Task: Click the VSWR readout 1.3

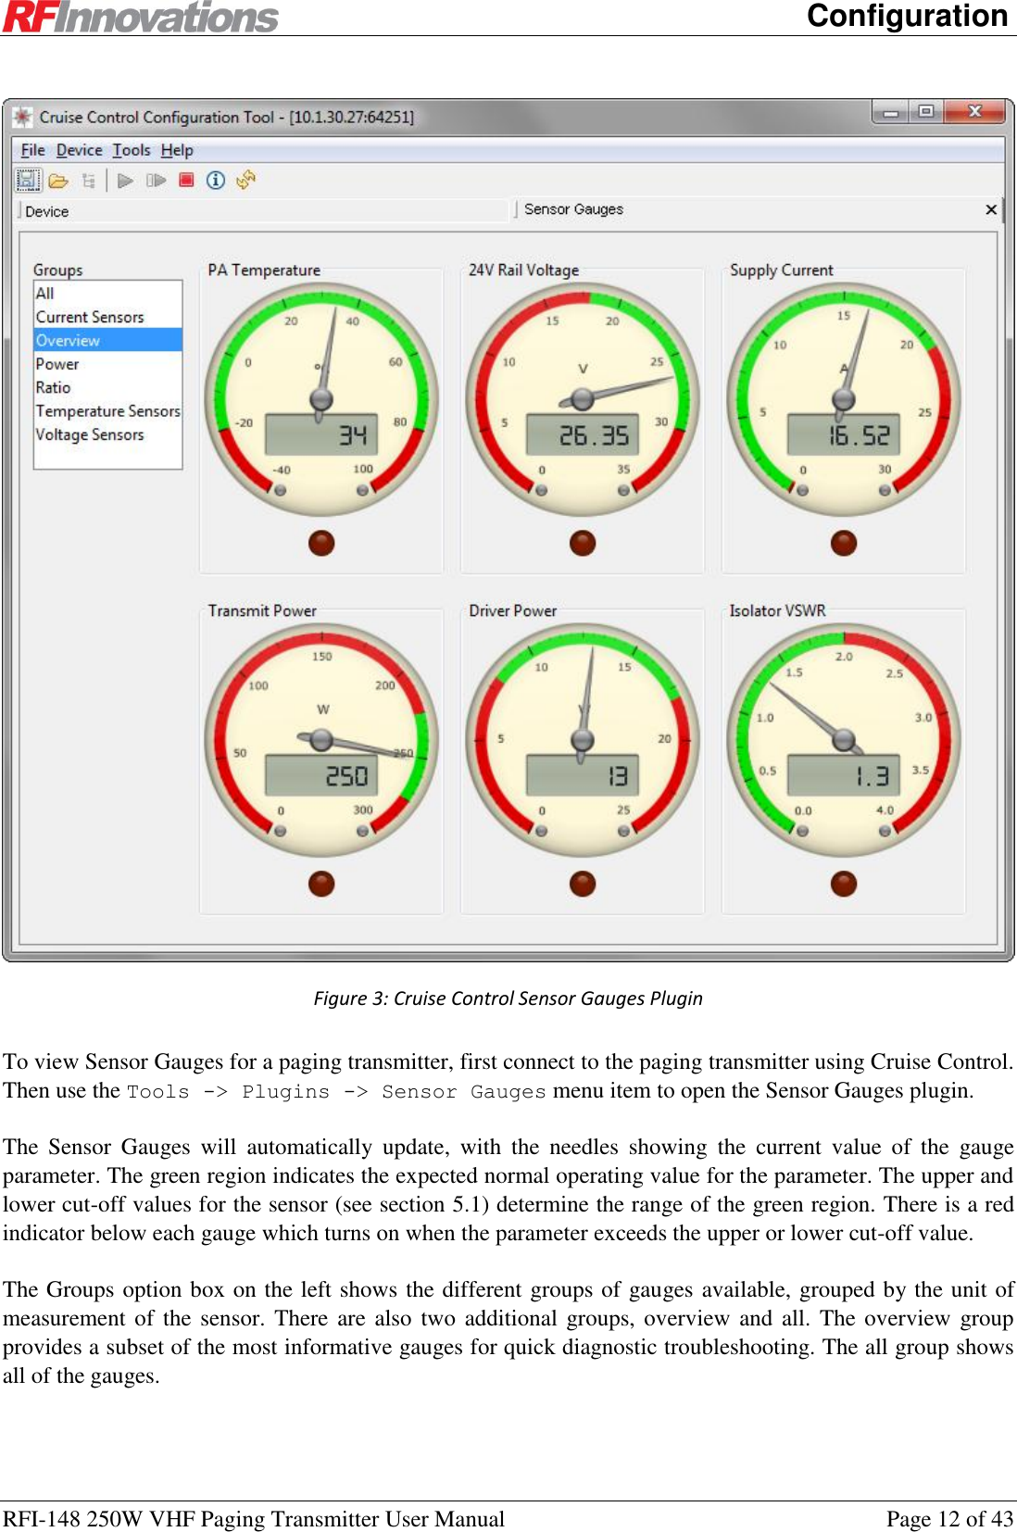Action: (844, 775)
